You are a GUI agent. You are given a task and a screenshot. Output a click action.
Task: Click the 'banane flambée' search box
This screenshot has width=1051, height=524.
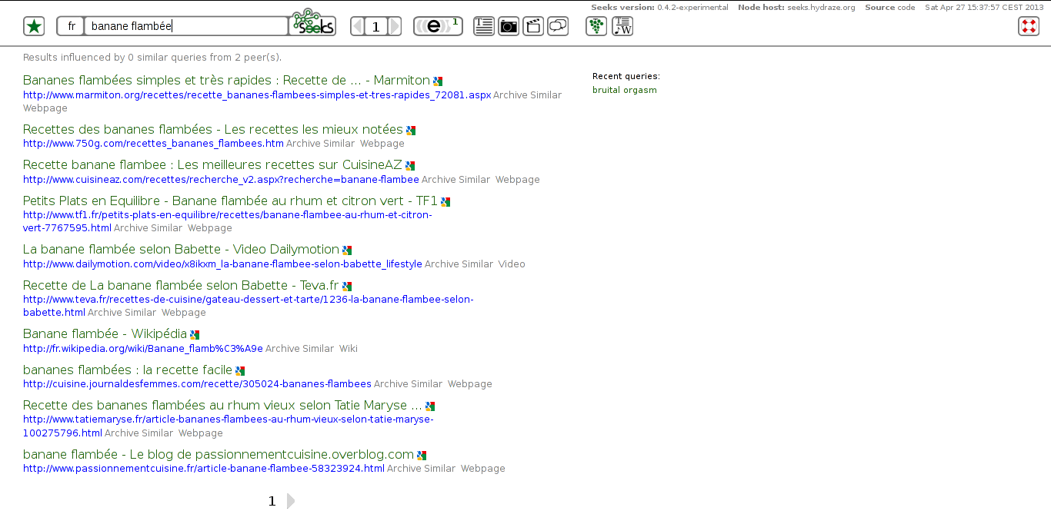tap(186, 26)
